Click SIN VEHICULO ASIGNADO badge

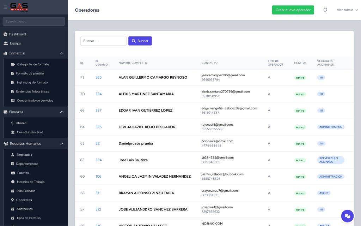(x=331, y=160)
